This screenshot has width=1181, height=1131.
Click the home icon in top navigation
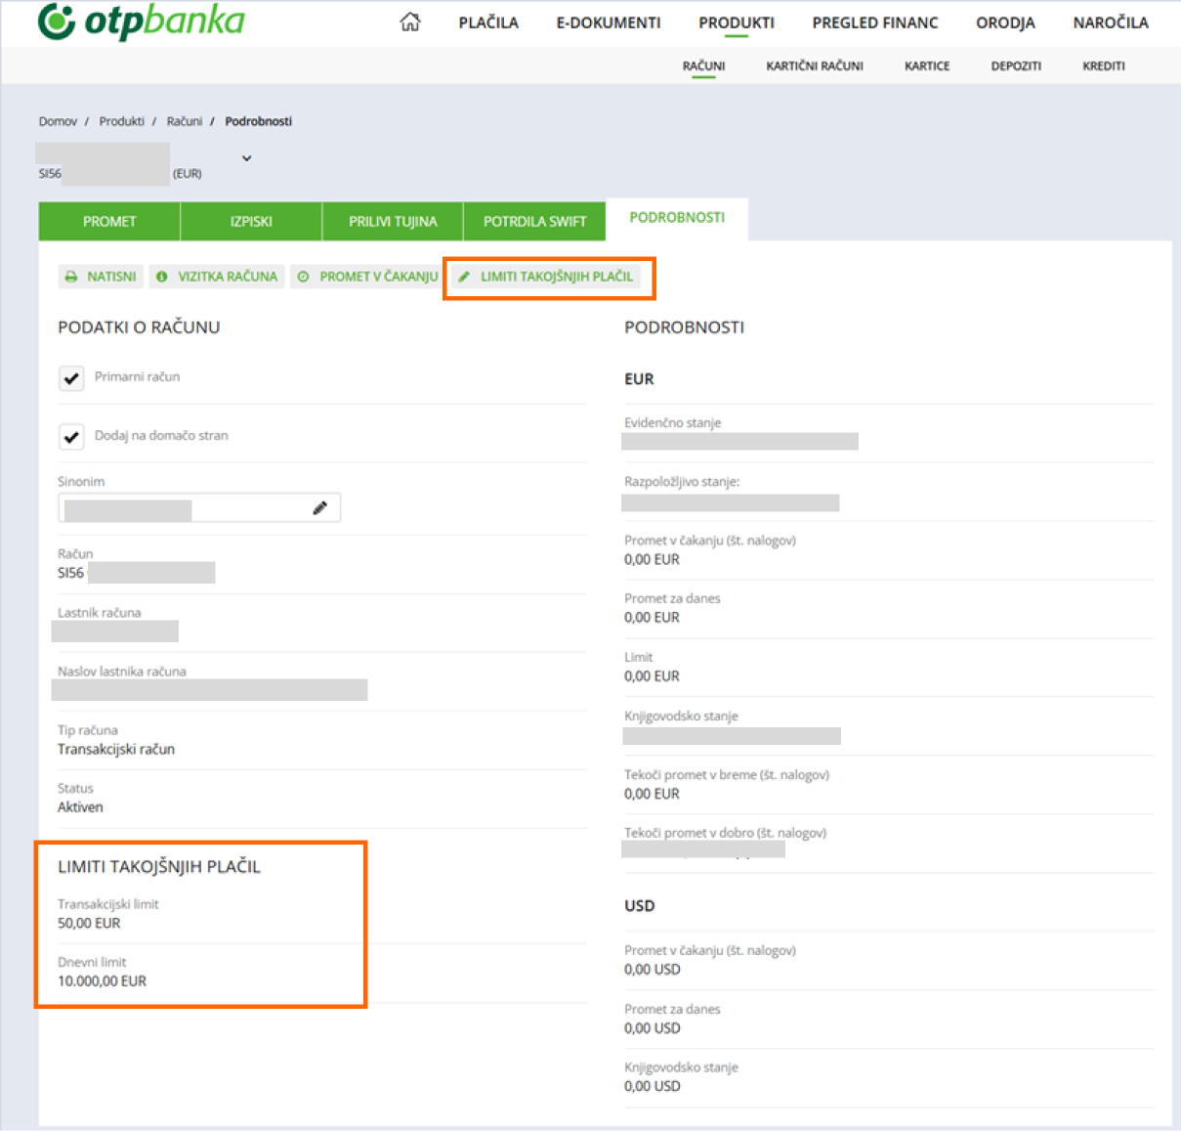(410, 22)
